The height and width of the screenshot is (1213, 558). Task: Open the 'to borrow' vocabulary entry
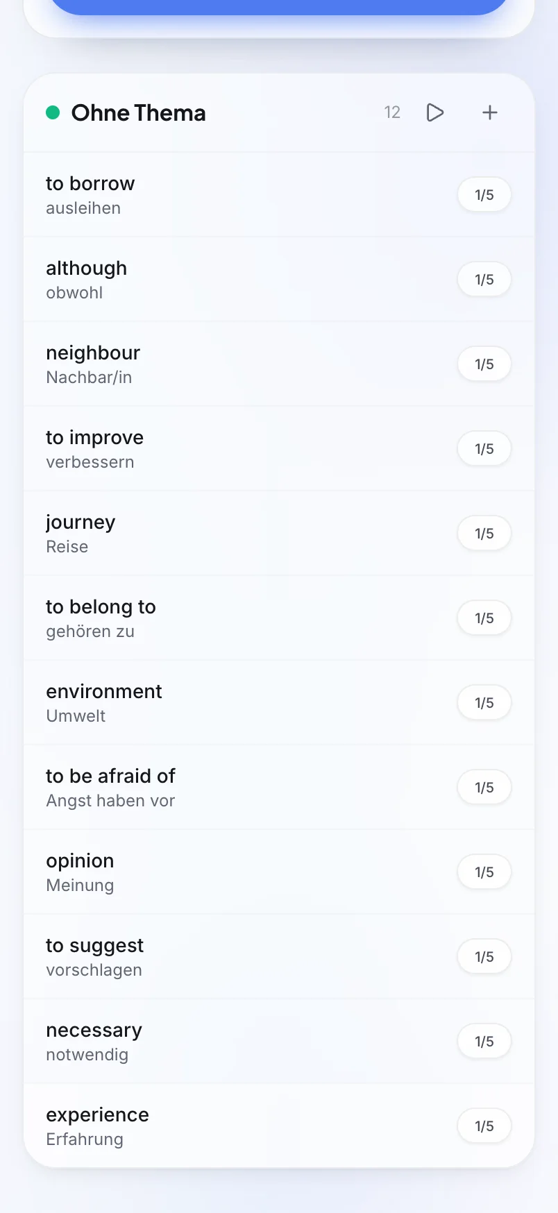[x=279, y=195]
